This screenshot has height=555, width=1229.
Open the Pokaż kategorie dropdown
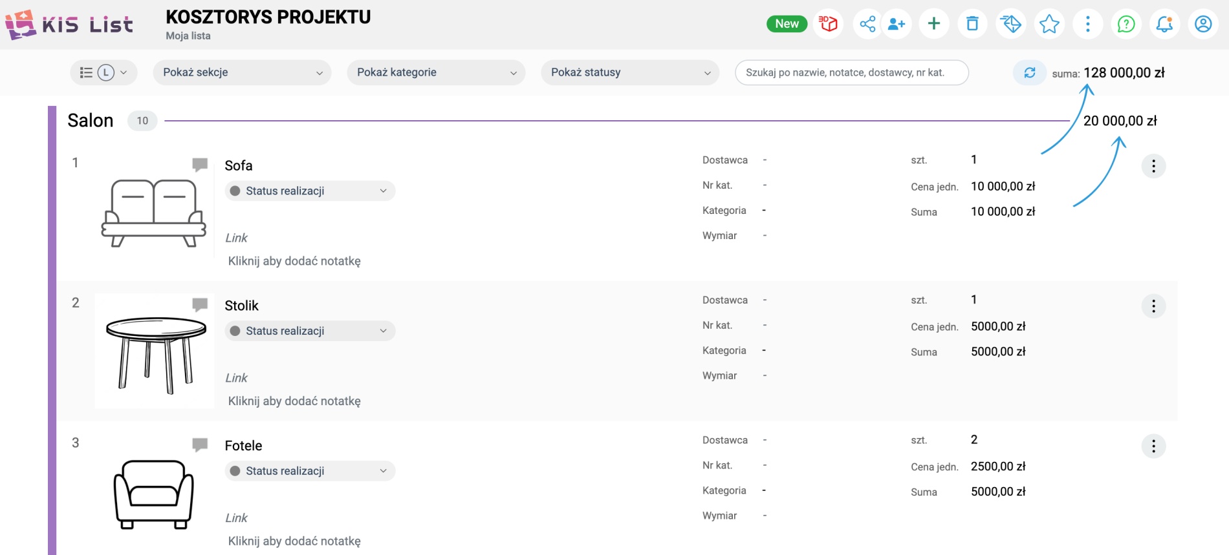[x=436, y=72]
